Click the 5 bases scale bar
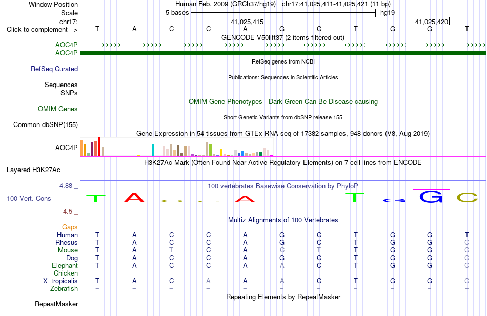Image resolution: width=487 pixels, height=316 pixels. [283, 13]
